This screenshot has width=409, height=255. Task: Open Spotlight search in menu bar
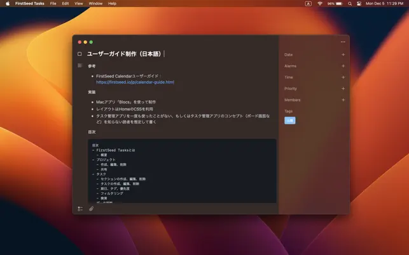[x=350, y=4]
